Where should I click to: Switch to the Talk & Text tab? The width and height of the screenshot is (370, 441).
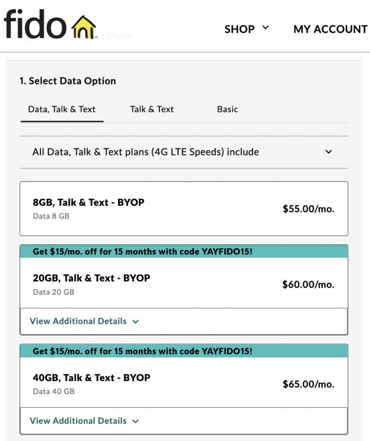[x=152, y=109]
